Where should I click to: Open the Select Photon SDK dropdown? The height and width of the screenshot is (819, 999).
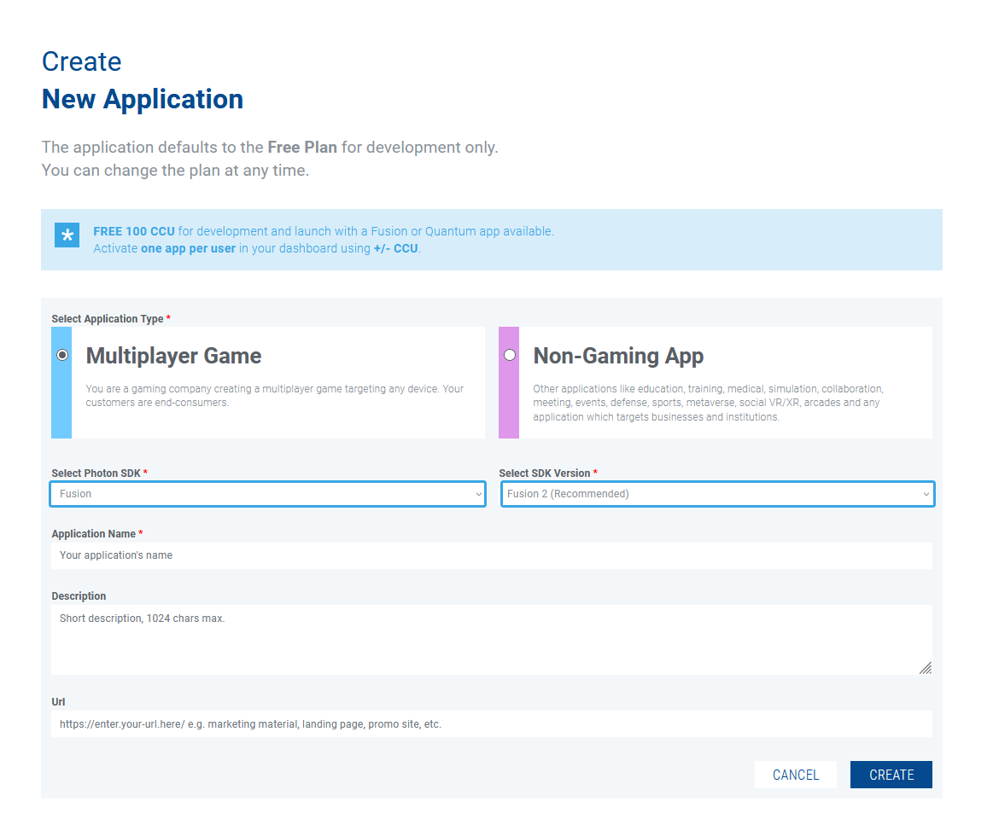pyautogui.click(x=267, y=494)
